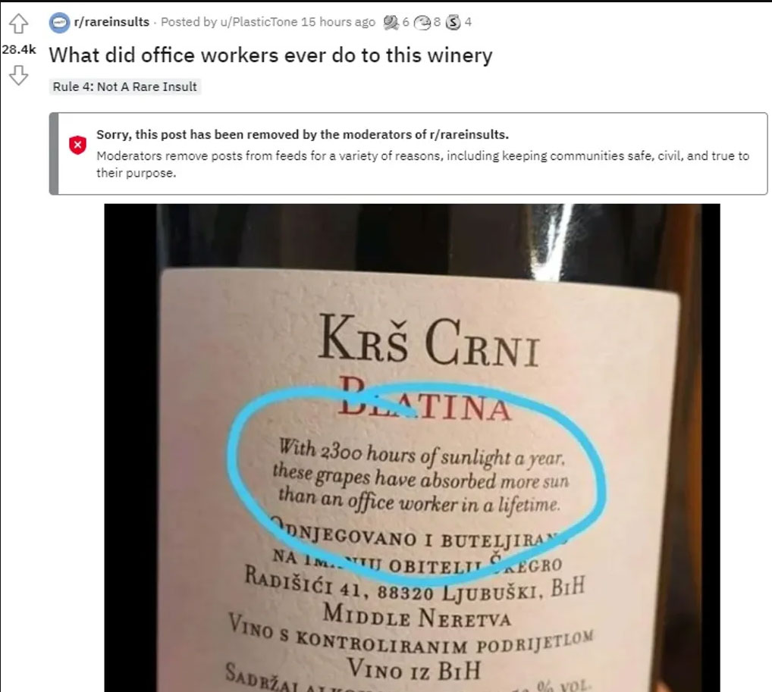The width and height of the screenshot is (772, 692).
Task: Click the red shield removed-post icon
Action: coord(77,146)
